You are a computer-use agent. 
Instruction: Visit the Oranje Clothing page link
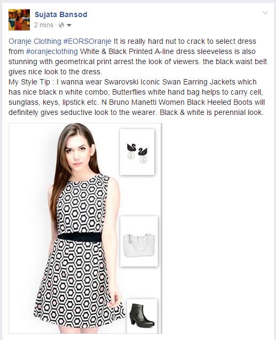coord(35,41)
